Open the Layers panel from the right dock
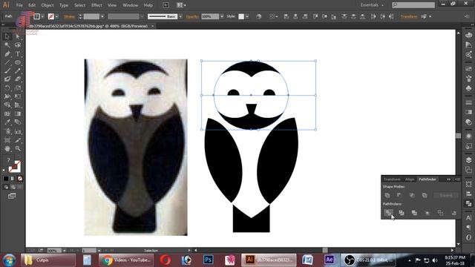 (468, 160)
